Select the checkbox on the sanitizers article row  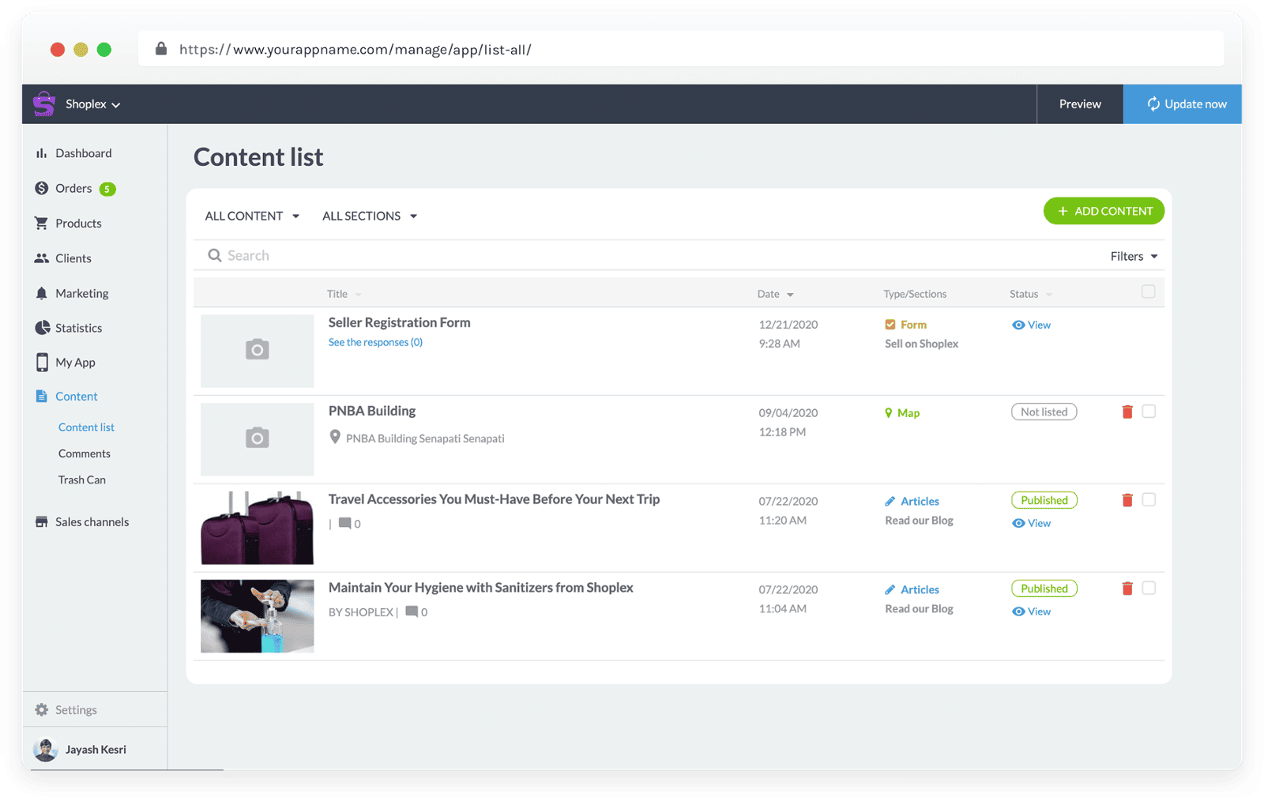1149,588
